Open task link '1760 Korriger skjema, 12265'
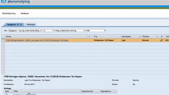Screen dimensions: 169x95 (x=37, y=40)
